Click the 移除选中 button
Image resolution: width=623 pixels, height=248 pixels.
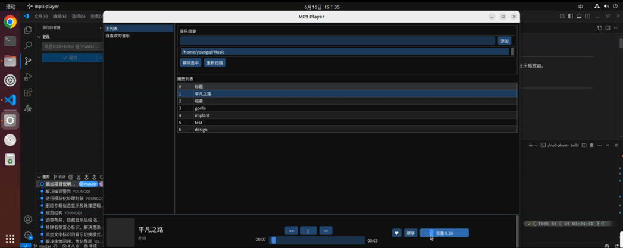(x=190, y=62)
